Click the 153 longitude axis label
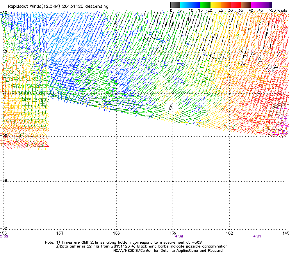 (60, 233)
